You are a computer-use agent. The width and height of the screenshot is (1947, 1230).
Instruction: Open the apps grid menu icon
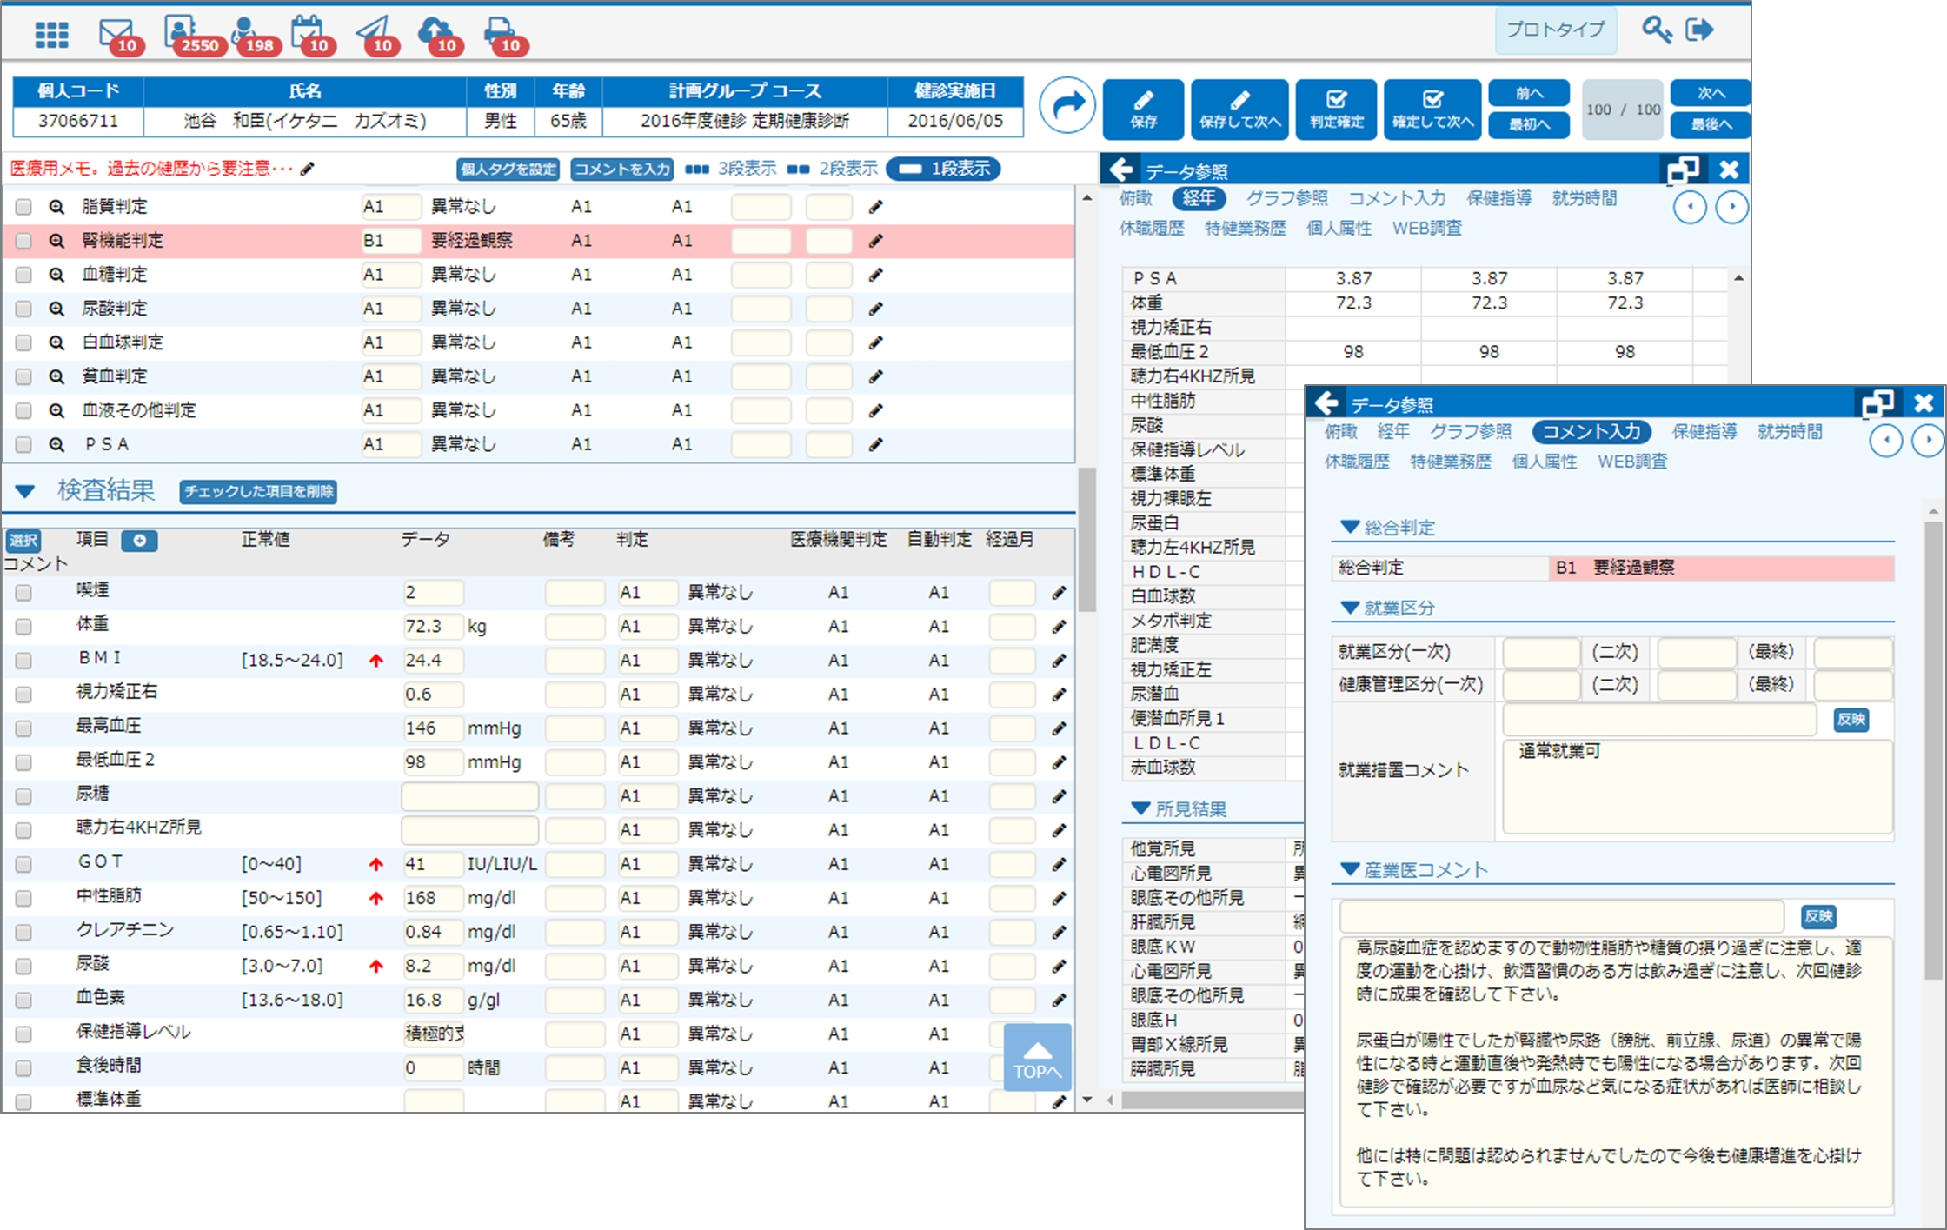tap(51, 35)
